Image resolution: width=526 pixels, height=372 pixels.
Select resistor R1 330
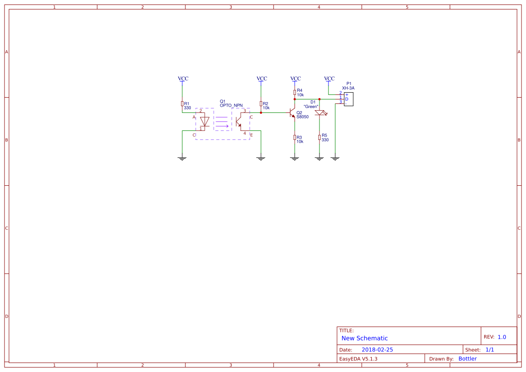pos(182,103)
